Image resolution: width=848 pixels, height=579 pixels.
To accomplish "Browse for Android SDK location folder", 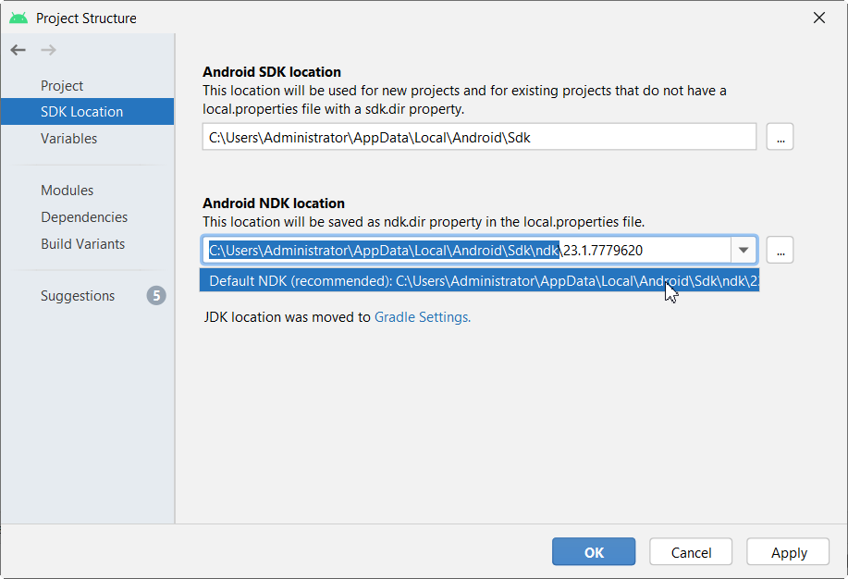I will pos(780,137).
